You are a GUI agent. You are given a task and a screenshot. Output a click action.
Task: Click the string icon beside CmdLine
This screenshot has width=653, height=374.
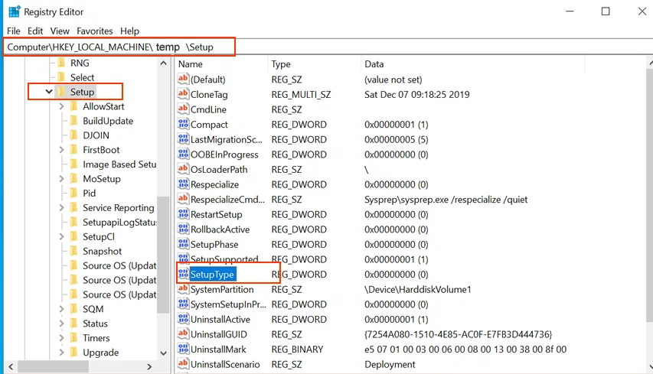[x=183, y=109]
